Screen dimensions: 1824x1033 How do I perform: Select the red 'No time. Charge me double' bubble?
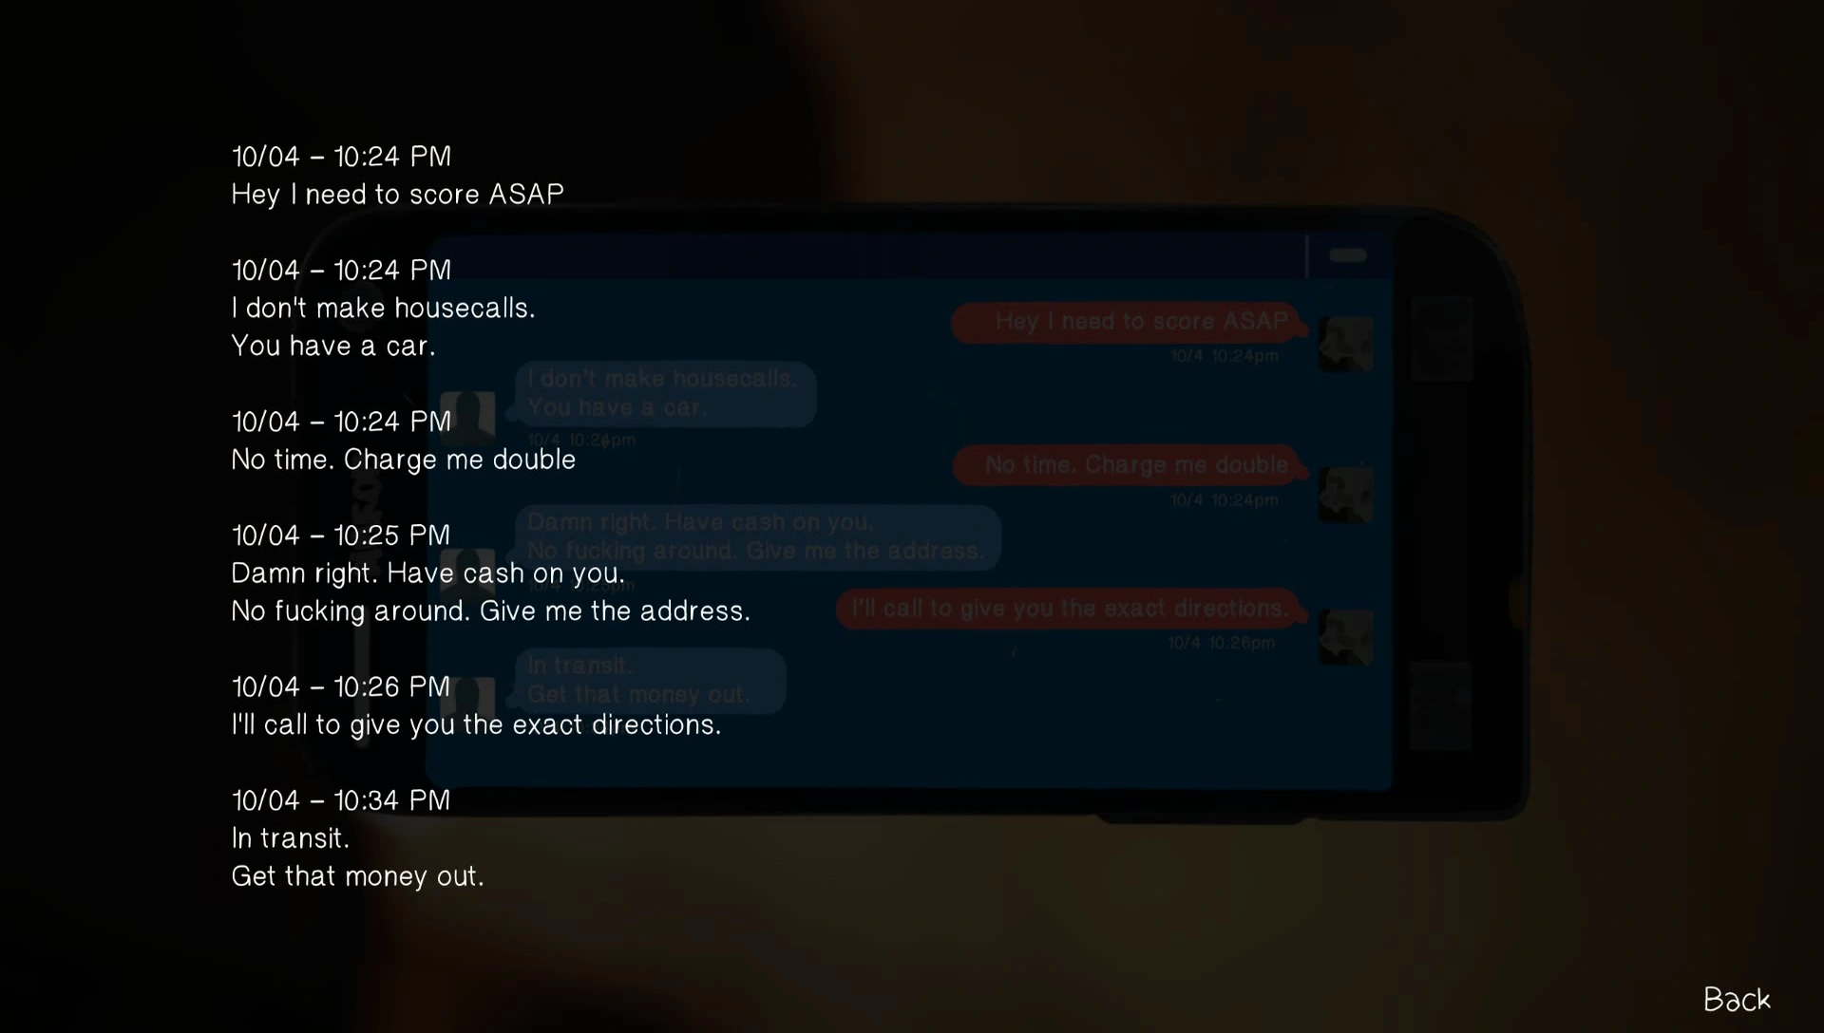[1129, 465]
